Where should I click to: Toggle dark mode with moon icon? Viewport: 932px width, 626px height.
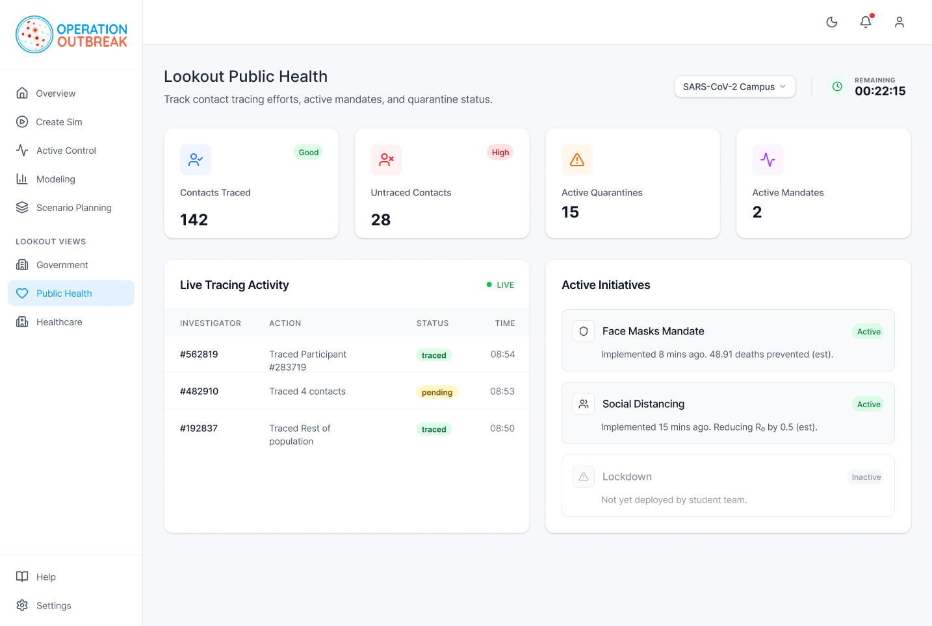pyautogui.click(x=832, y=22)
